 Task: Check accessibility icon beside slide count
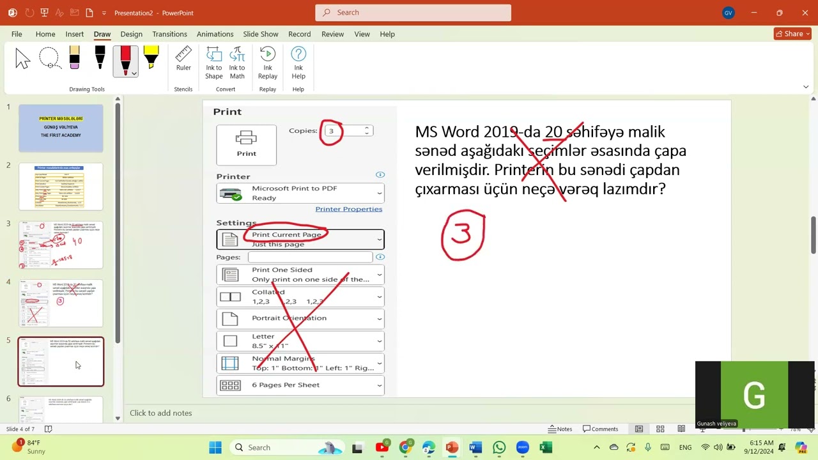tap(48, 429)
